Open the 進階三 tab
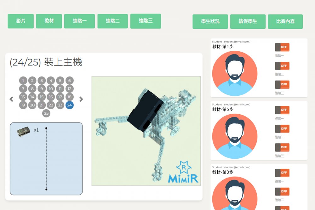This screenshot has width=315, height=210. 146,21
